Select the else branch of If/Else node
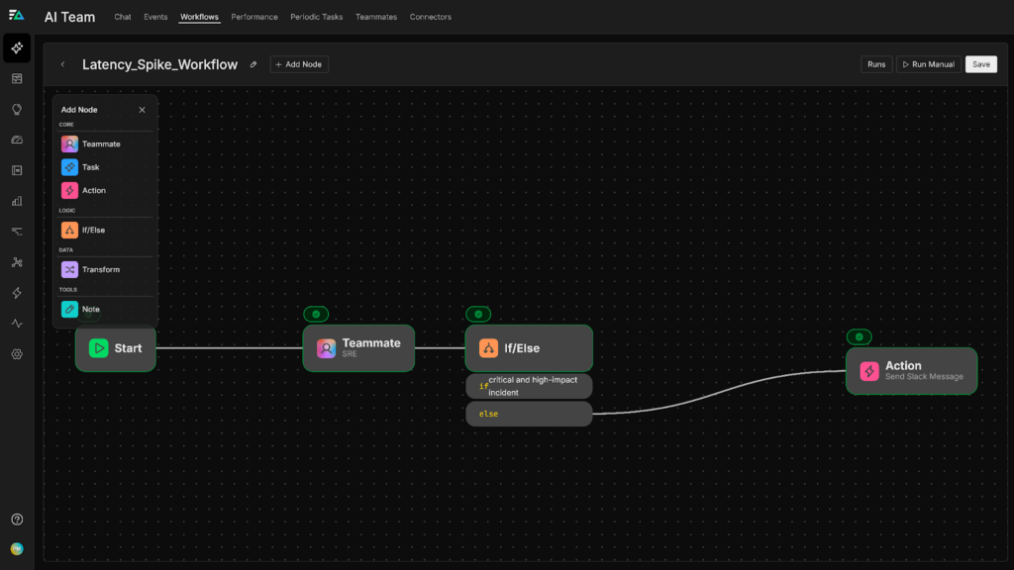The image size is (1014, 570). (529, 414)
